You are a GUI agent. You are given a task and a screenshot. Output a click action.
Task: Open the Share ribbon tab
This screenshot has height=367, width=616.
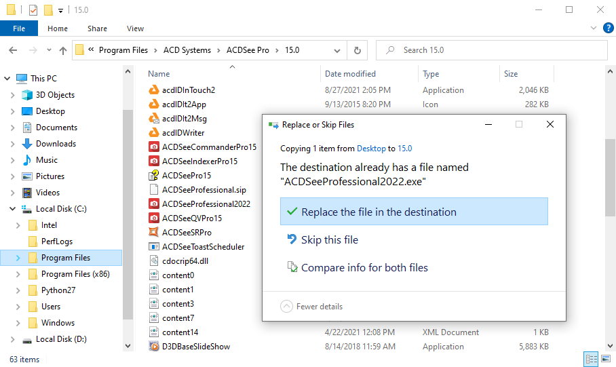coord(97,28)
